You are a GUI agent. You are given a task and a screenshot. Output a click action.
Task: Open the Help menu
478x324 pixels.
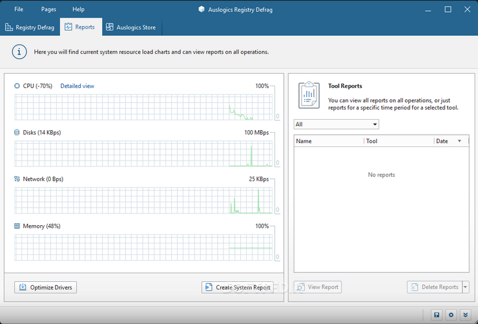pos(78,10)
